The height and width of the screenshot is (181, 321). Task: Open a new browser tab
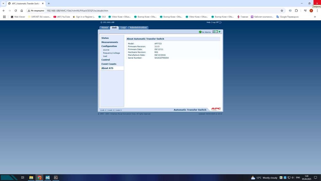click(x=49, y=4)
